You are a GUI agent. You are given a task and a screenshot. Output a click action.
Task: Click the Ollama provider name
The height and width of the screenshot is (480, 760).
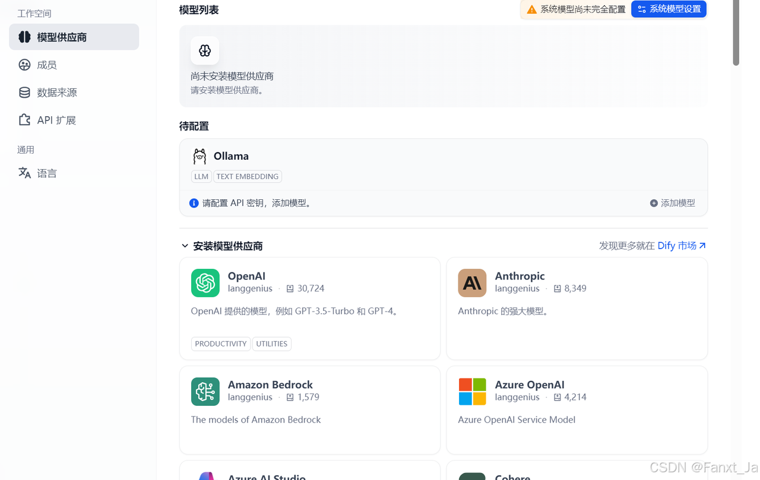231,156
